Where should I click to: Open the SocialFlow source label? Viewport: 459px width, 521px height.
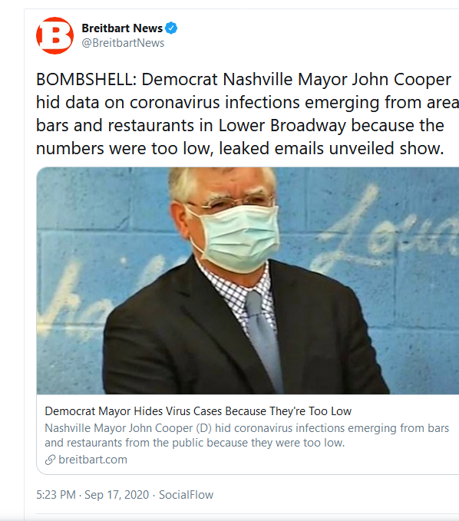pyautogui.click(x=186, y=495)
